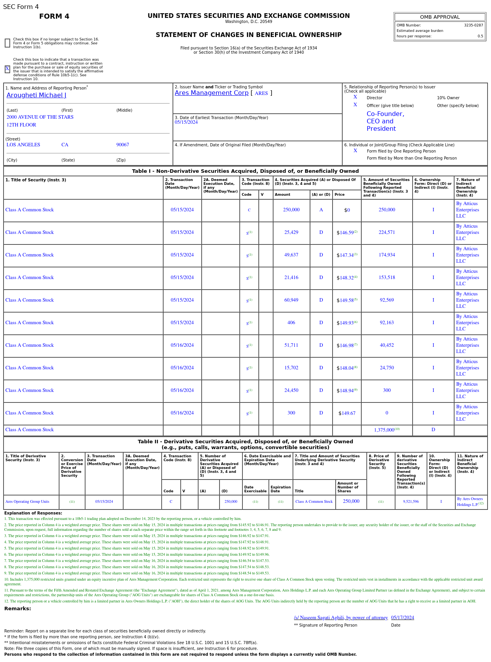Open the Ares Management Corp issuer link
491x662 pixels.
tap(212, 93)
